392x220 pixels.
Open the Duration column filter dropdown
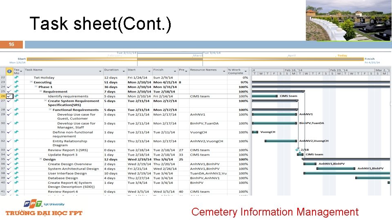[x=124, y=71]
